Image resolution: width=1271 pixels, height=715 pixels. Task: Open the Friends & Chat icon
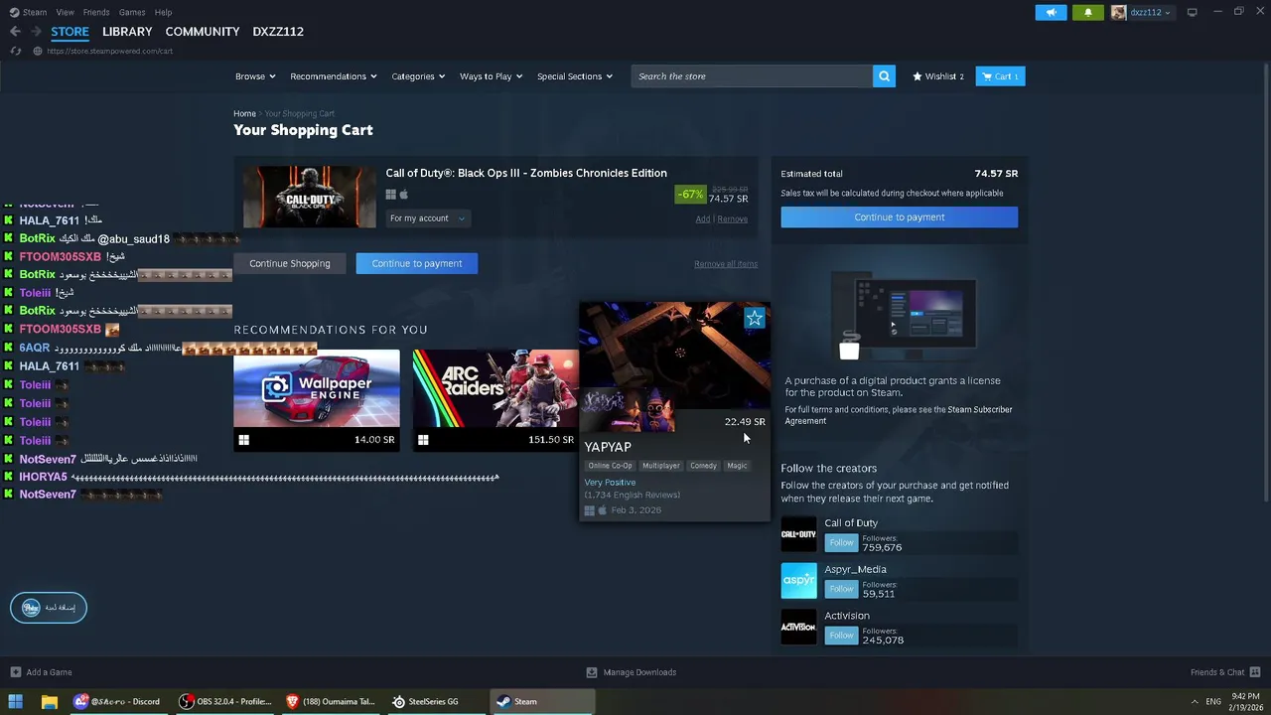1255,672
